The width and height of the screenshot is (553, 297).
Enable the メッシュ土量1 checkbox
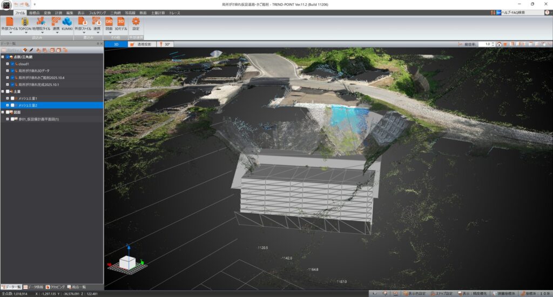click(12, 98)
